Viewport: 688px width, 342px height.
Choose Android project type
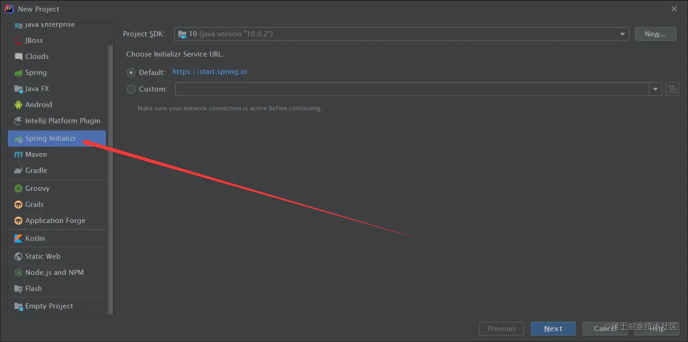pos(57,105)
